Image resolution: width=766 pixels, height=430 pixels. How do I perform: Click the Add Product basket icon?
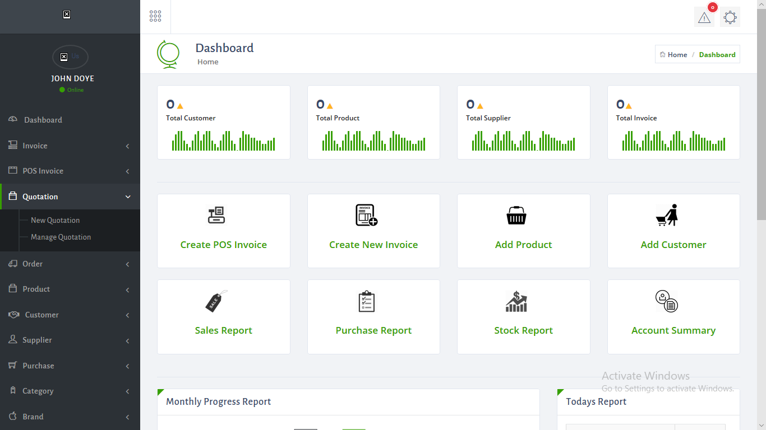pyautogui.click(x=516, y=216)
